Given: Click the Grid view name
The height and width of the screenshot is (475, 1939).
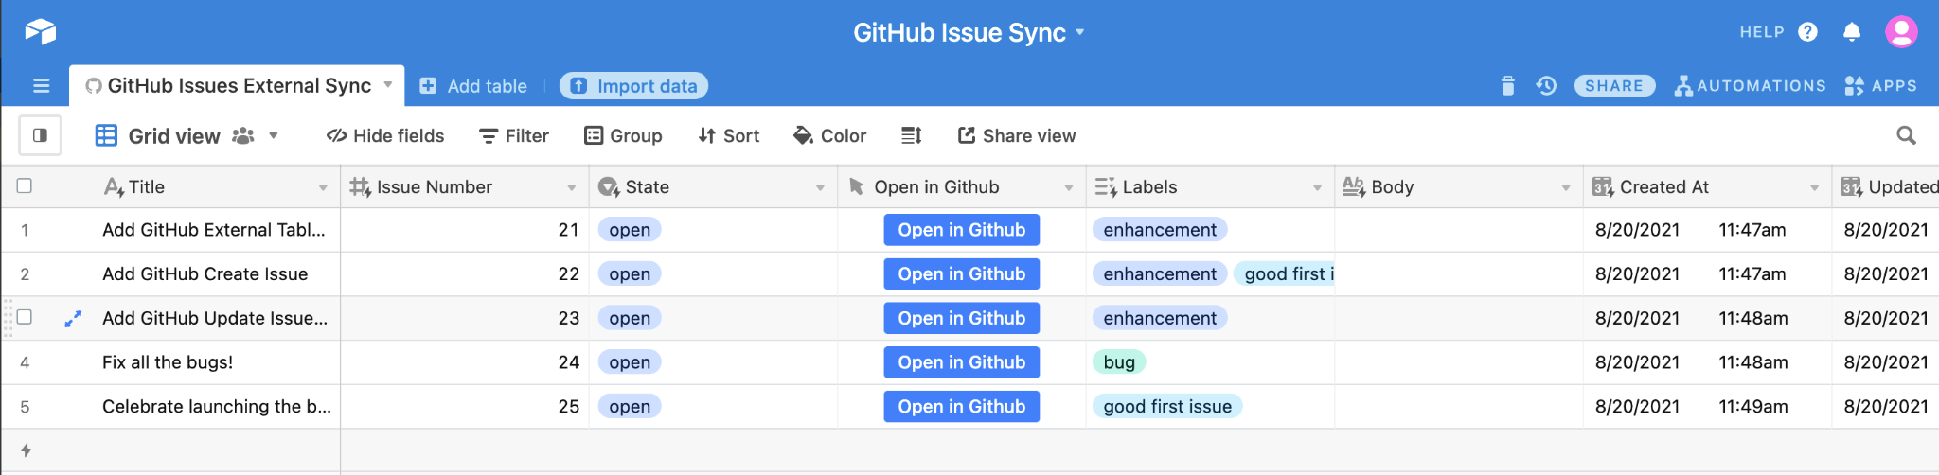Looking at the screenshot, I should [x=174, y=136].
